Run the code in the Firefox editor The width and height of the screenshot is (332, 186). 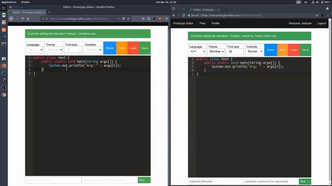(144, 180)
